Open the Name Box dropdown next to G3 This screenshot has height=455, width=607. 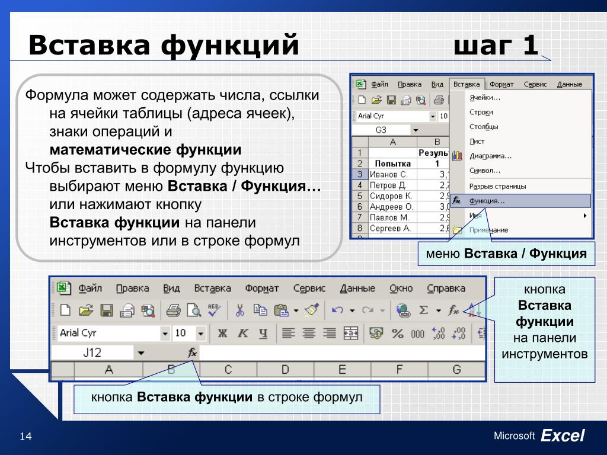[416, 130]
